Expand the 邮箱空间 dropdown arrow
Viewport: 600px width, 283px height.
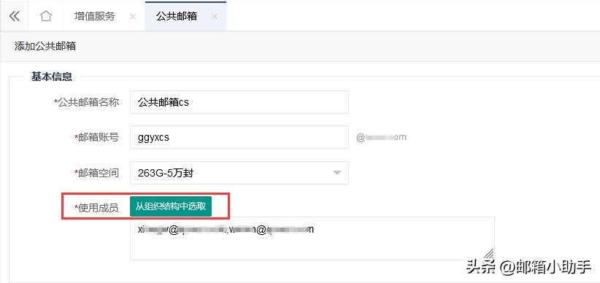coord(336,173)
